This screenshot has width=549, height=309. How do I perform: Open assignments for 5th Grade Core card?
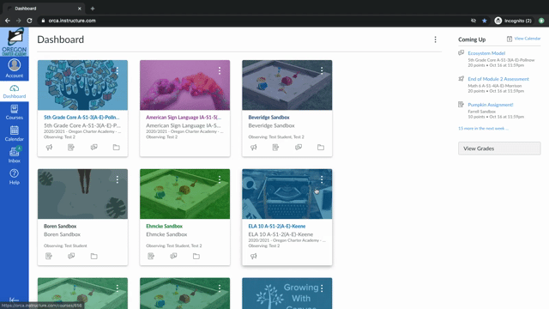pyautogui.click(x=71, y=148)
